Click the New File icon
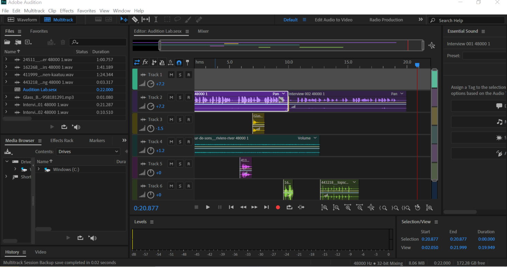507x267 pixels. coord(28,42)
